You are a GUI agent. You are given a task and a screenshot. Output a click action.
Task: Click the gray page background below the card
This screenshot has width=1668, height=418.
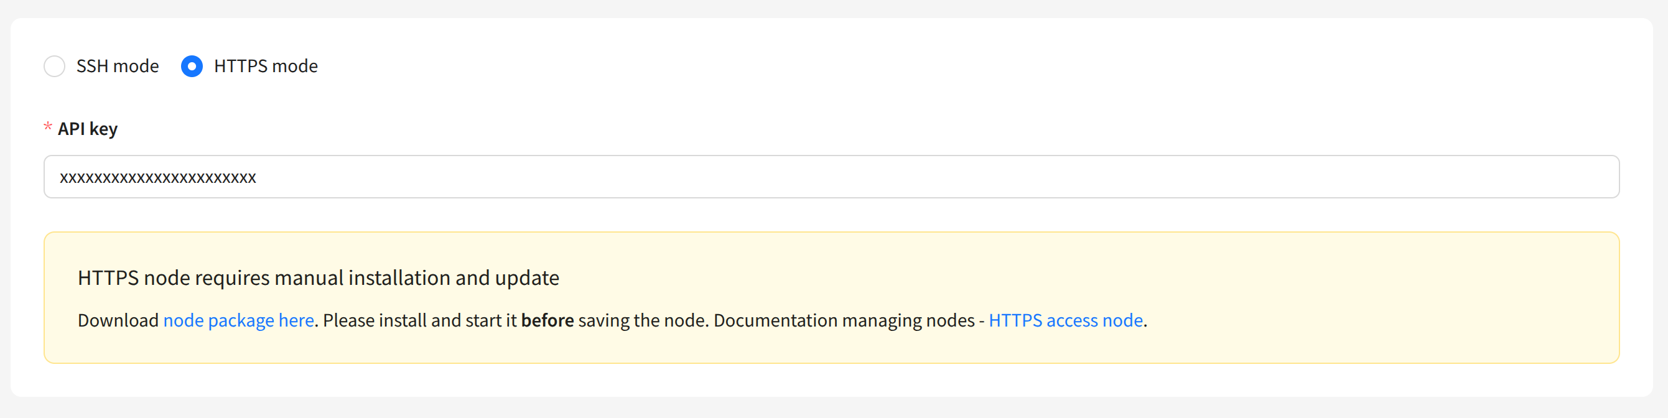point(834,409)
